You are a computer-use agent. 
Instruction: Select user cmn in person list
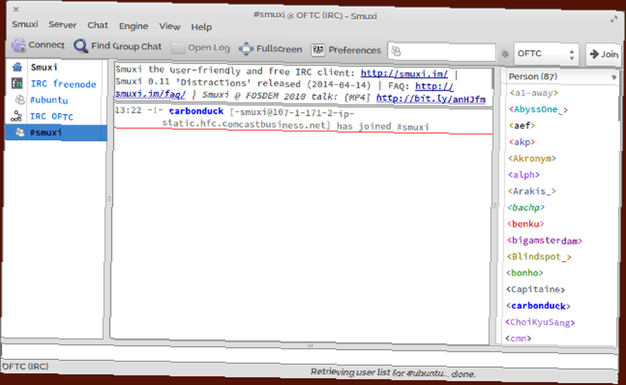(518, 339)
